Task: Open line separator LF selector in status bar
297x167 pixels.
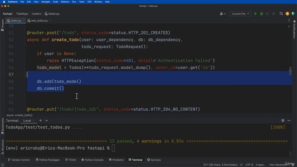Action: point(241,165)
